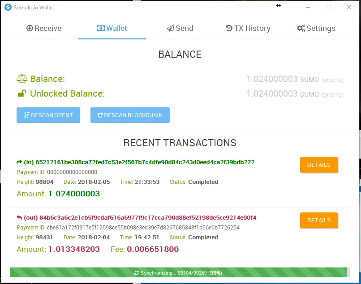Click the Sumokoin logo icon in title bar
Viewport: 361px width, 284px height.
tap(8, 7)
